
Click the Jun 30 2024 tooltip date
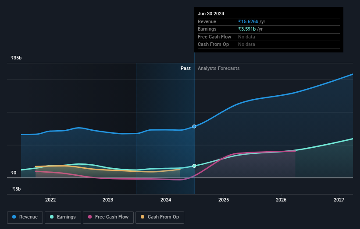pos(211,14)
